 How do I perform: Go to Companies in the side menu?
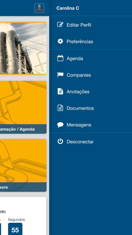(91, 75)
